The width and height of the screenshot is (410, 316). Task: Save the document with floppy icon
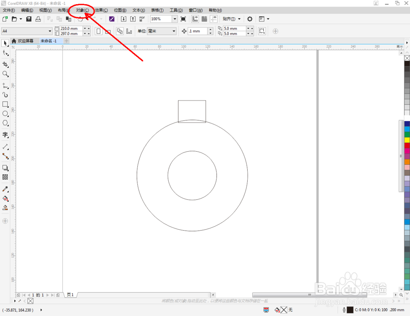[x=29, y=19]
